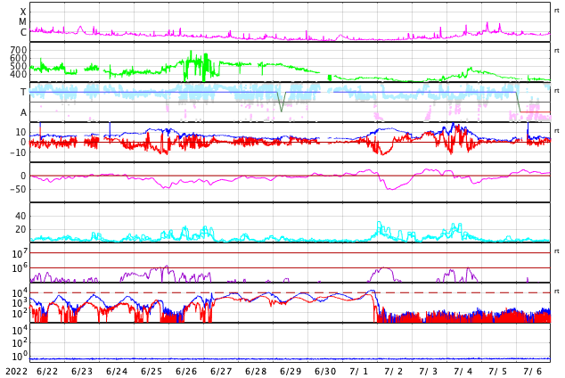Image resolution: width=565 pixels, height=378 pixels.
Task: Click the 40 tick on cyan panel
Action: point(20,216)
